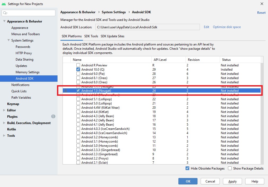Enable Show Package Details checkbox

point(230,168)
